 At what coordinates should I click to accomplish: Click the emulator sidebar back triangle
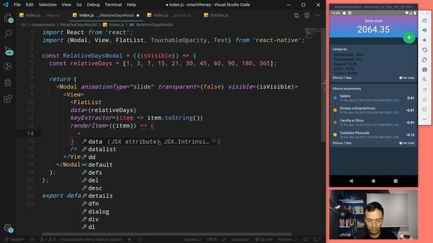pos(425,90)
